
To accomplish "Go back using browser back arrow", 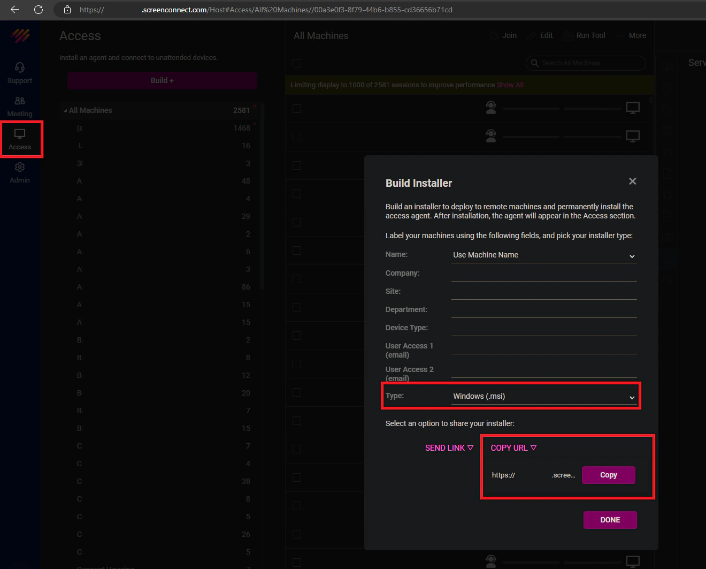I will coord(15,10).
